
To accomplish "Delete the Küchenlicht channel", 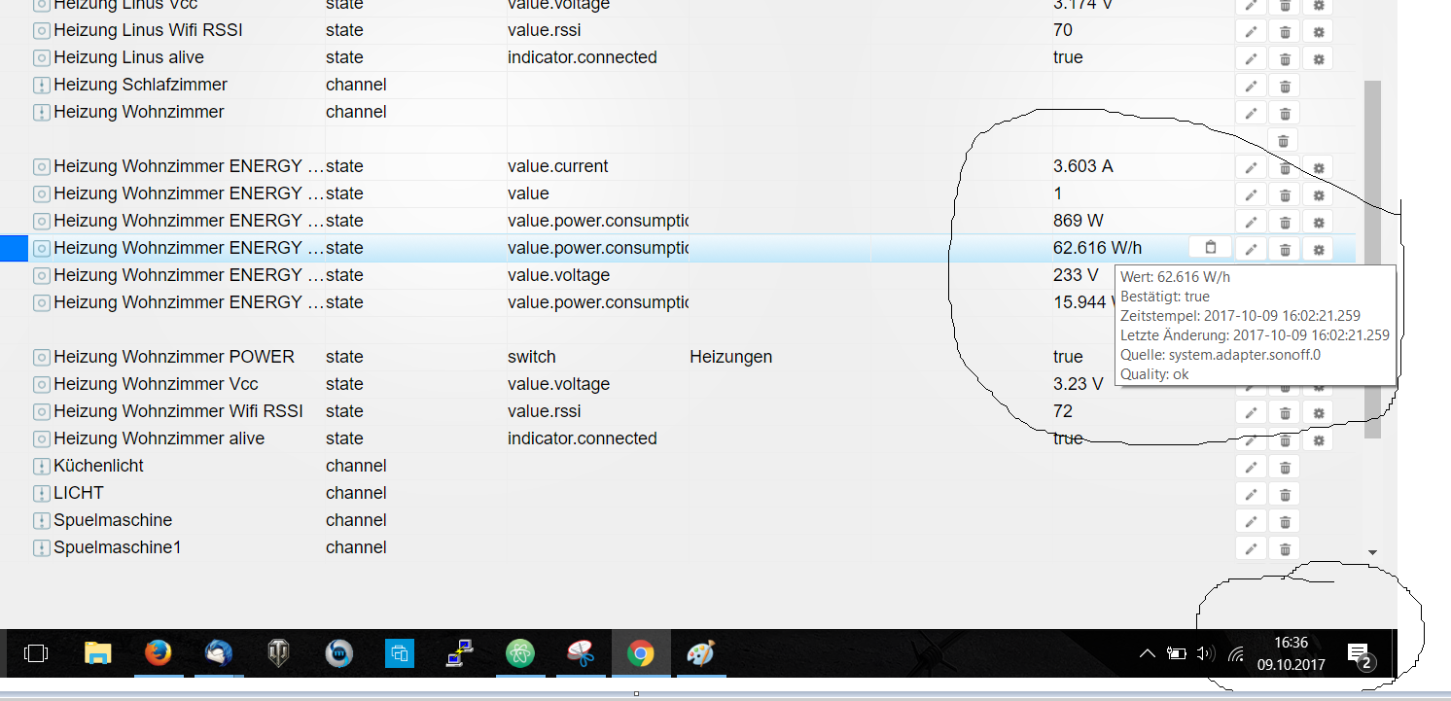I will [x=1285, y=467].
